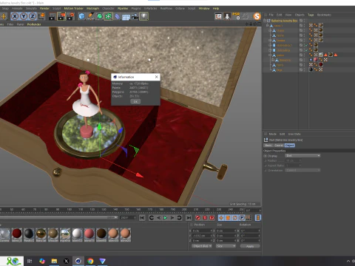Screen dimensions: 355x266
Task: Expand the first child null in object tree
Action: (268, 26)
